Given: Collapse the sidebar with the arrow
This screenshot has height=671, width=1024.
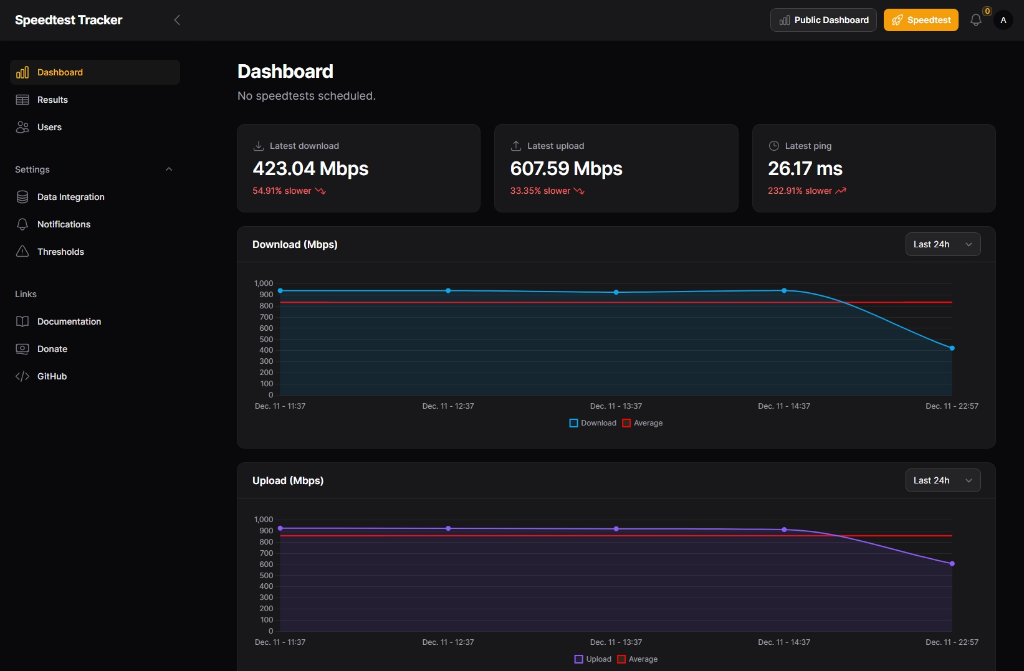Looking at the screenshot, I should (177, 19).
